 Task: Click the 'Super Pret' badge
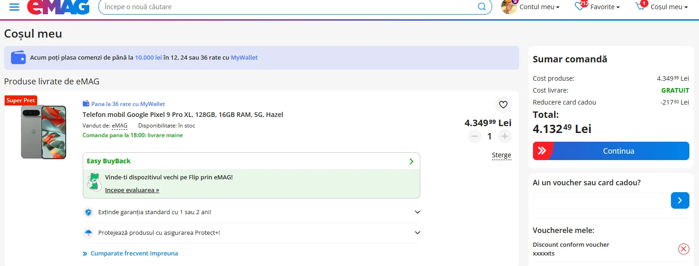(x=21, y=100)
